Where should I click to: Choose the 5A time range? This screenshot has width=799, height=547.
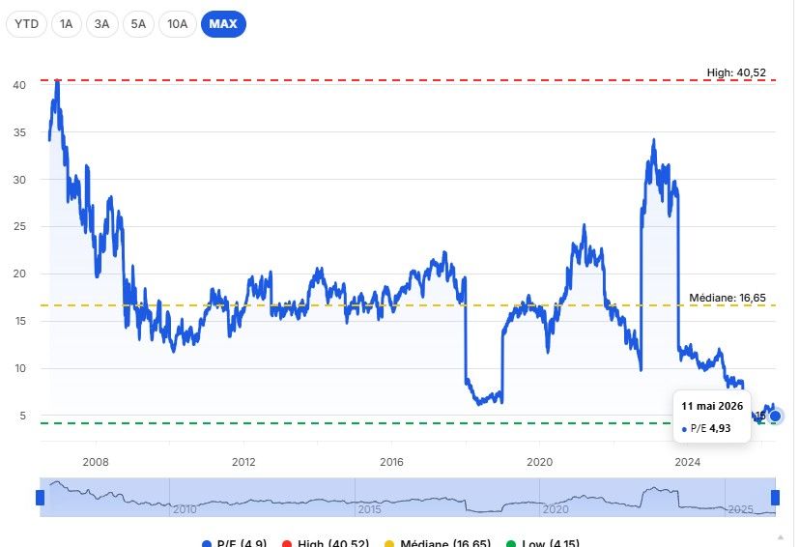(x=138, y=24)
